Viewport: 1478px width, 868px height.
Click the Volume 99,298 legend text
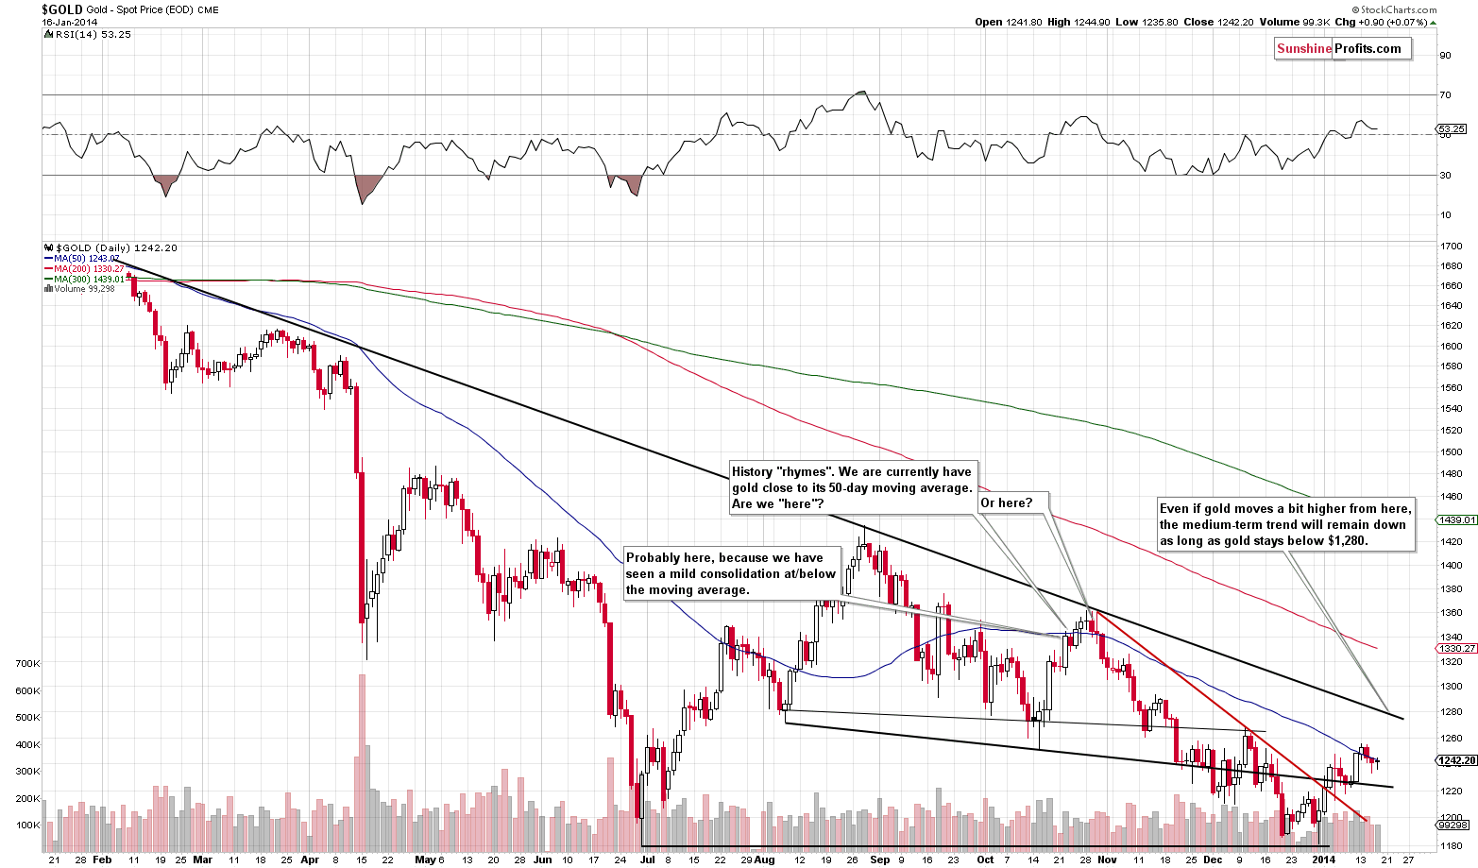pyautogui.click(x=84, y=289)
